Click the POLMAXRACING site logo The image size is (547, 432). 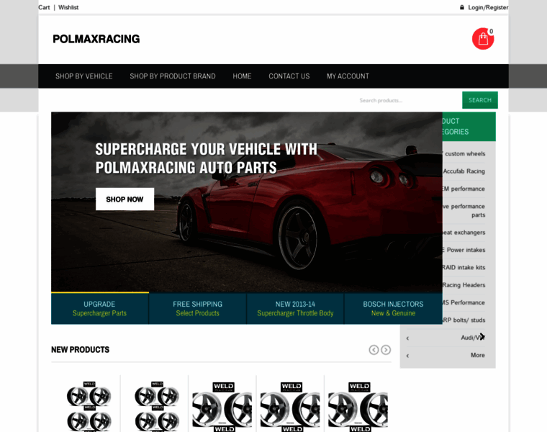coord(96,39)
